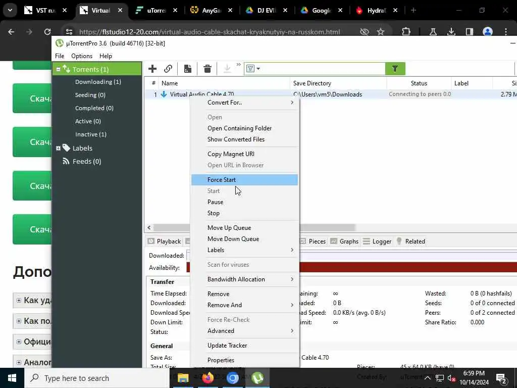The width and height of the screenshot is (517, 388).
Task: Open the File menu in uTorrent
Action: point(60,56)
